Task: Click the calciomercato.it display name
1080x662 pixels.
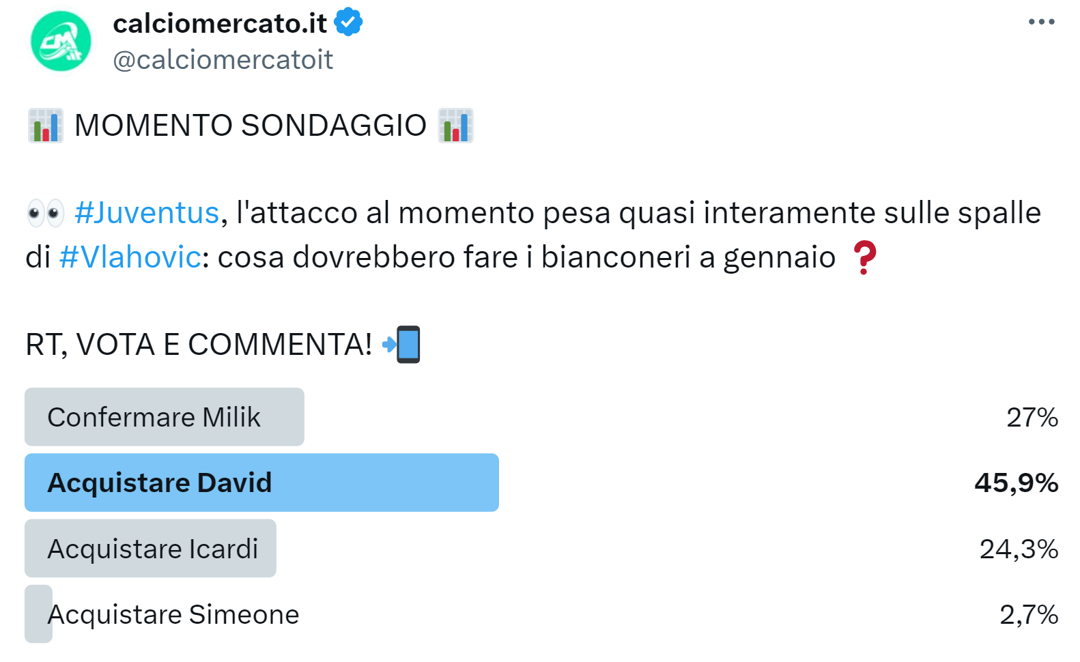Action: [219, 21]
